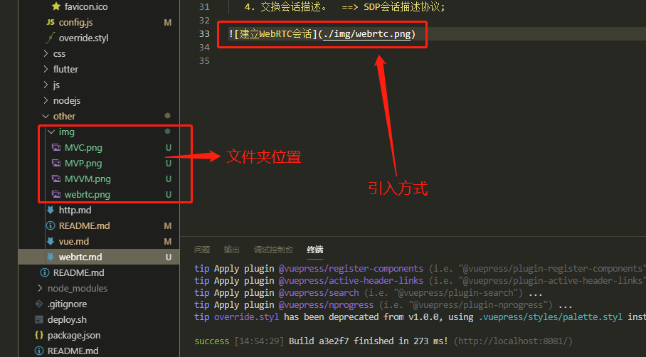Image resolution: width=646 pixels, height=357 pixels.
Task: Click the info icon beside README.md under other
Action: 50,225
